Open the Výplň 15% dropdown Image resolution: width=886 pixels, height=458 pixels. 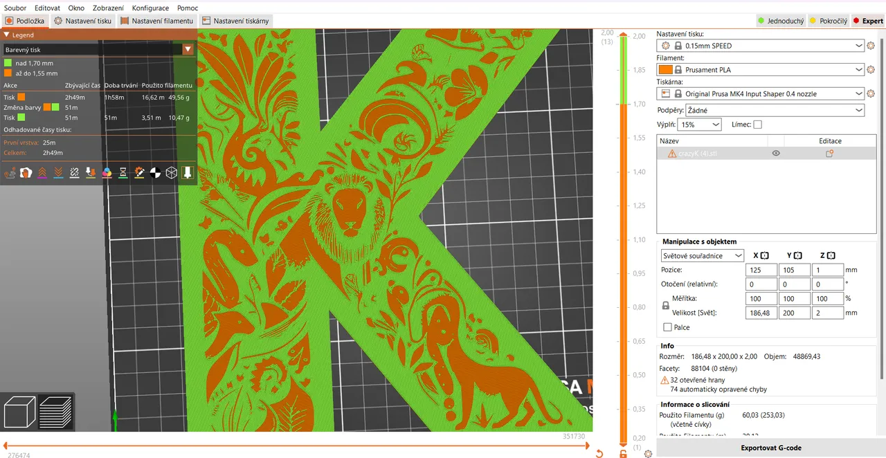point(699,125)
